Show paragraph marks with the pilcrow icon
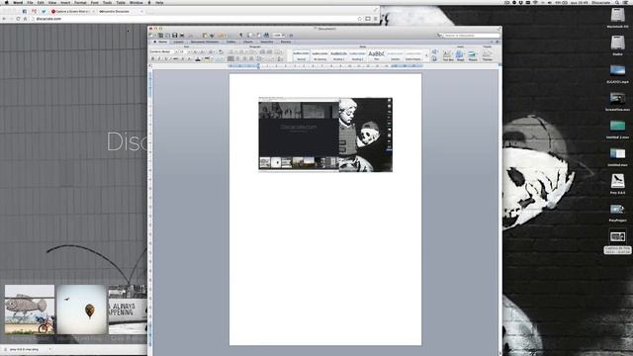This screenshot has height=356, width=633. pyautogui.click(x=241, y=36)
